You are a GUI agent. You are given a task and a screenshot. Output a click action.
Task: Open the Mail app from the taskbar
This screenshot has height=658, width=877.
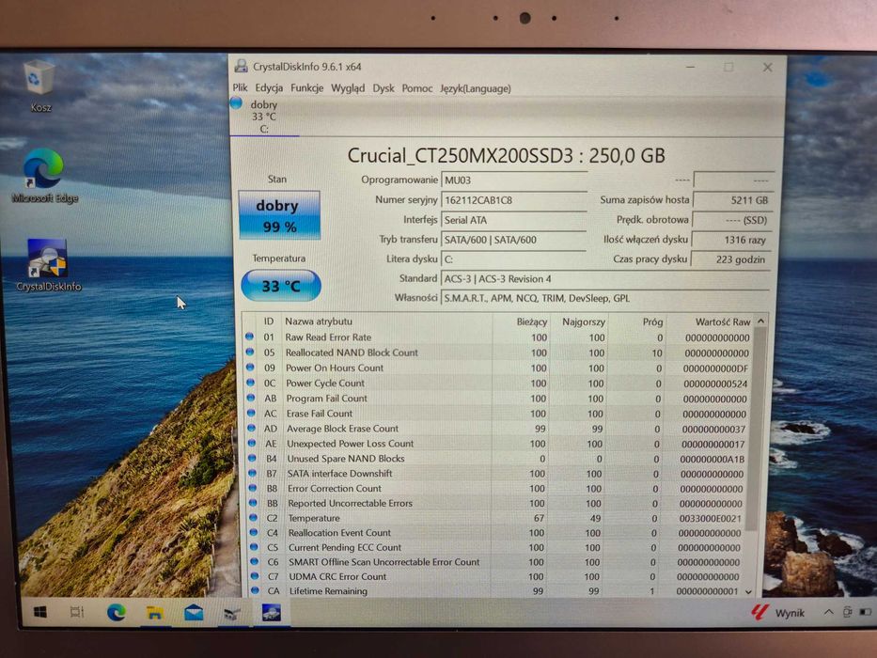194,613
